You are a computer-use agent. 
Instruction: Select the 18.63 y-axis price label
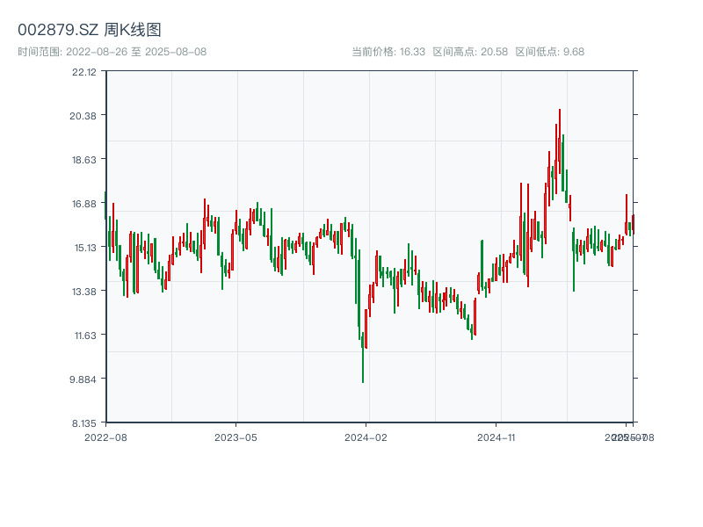pos(84,160)
